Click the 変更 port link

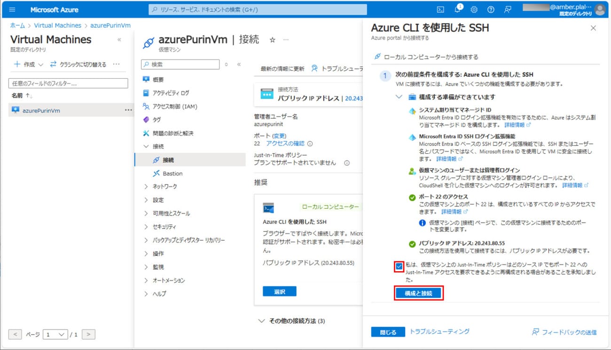[x=279, y=136]
